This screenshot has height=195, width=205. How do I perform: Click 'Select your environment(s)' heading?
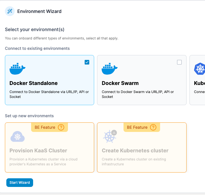(35, 30)
